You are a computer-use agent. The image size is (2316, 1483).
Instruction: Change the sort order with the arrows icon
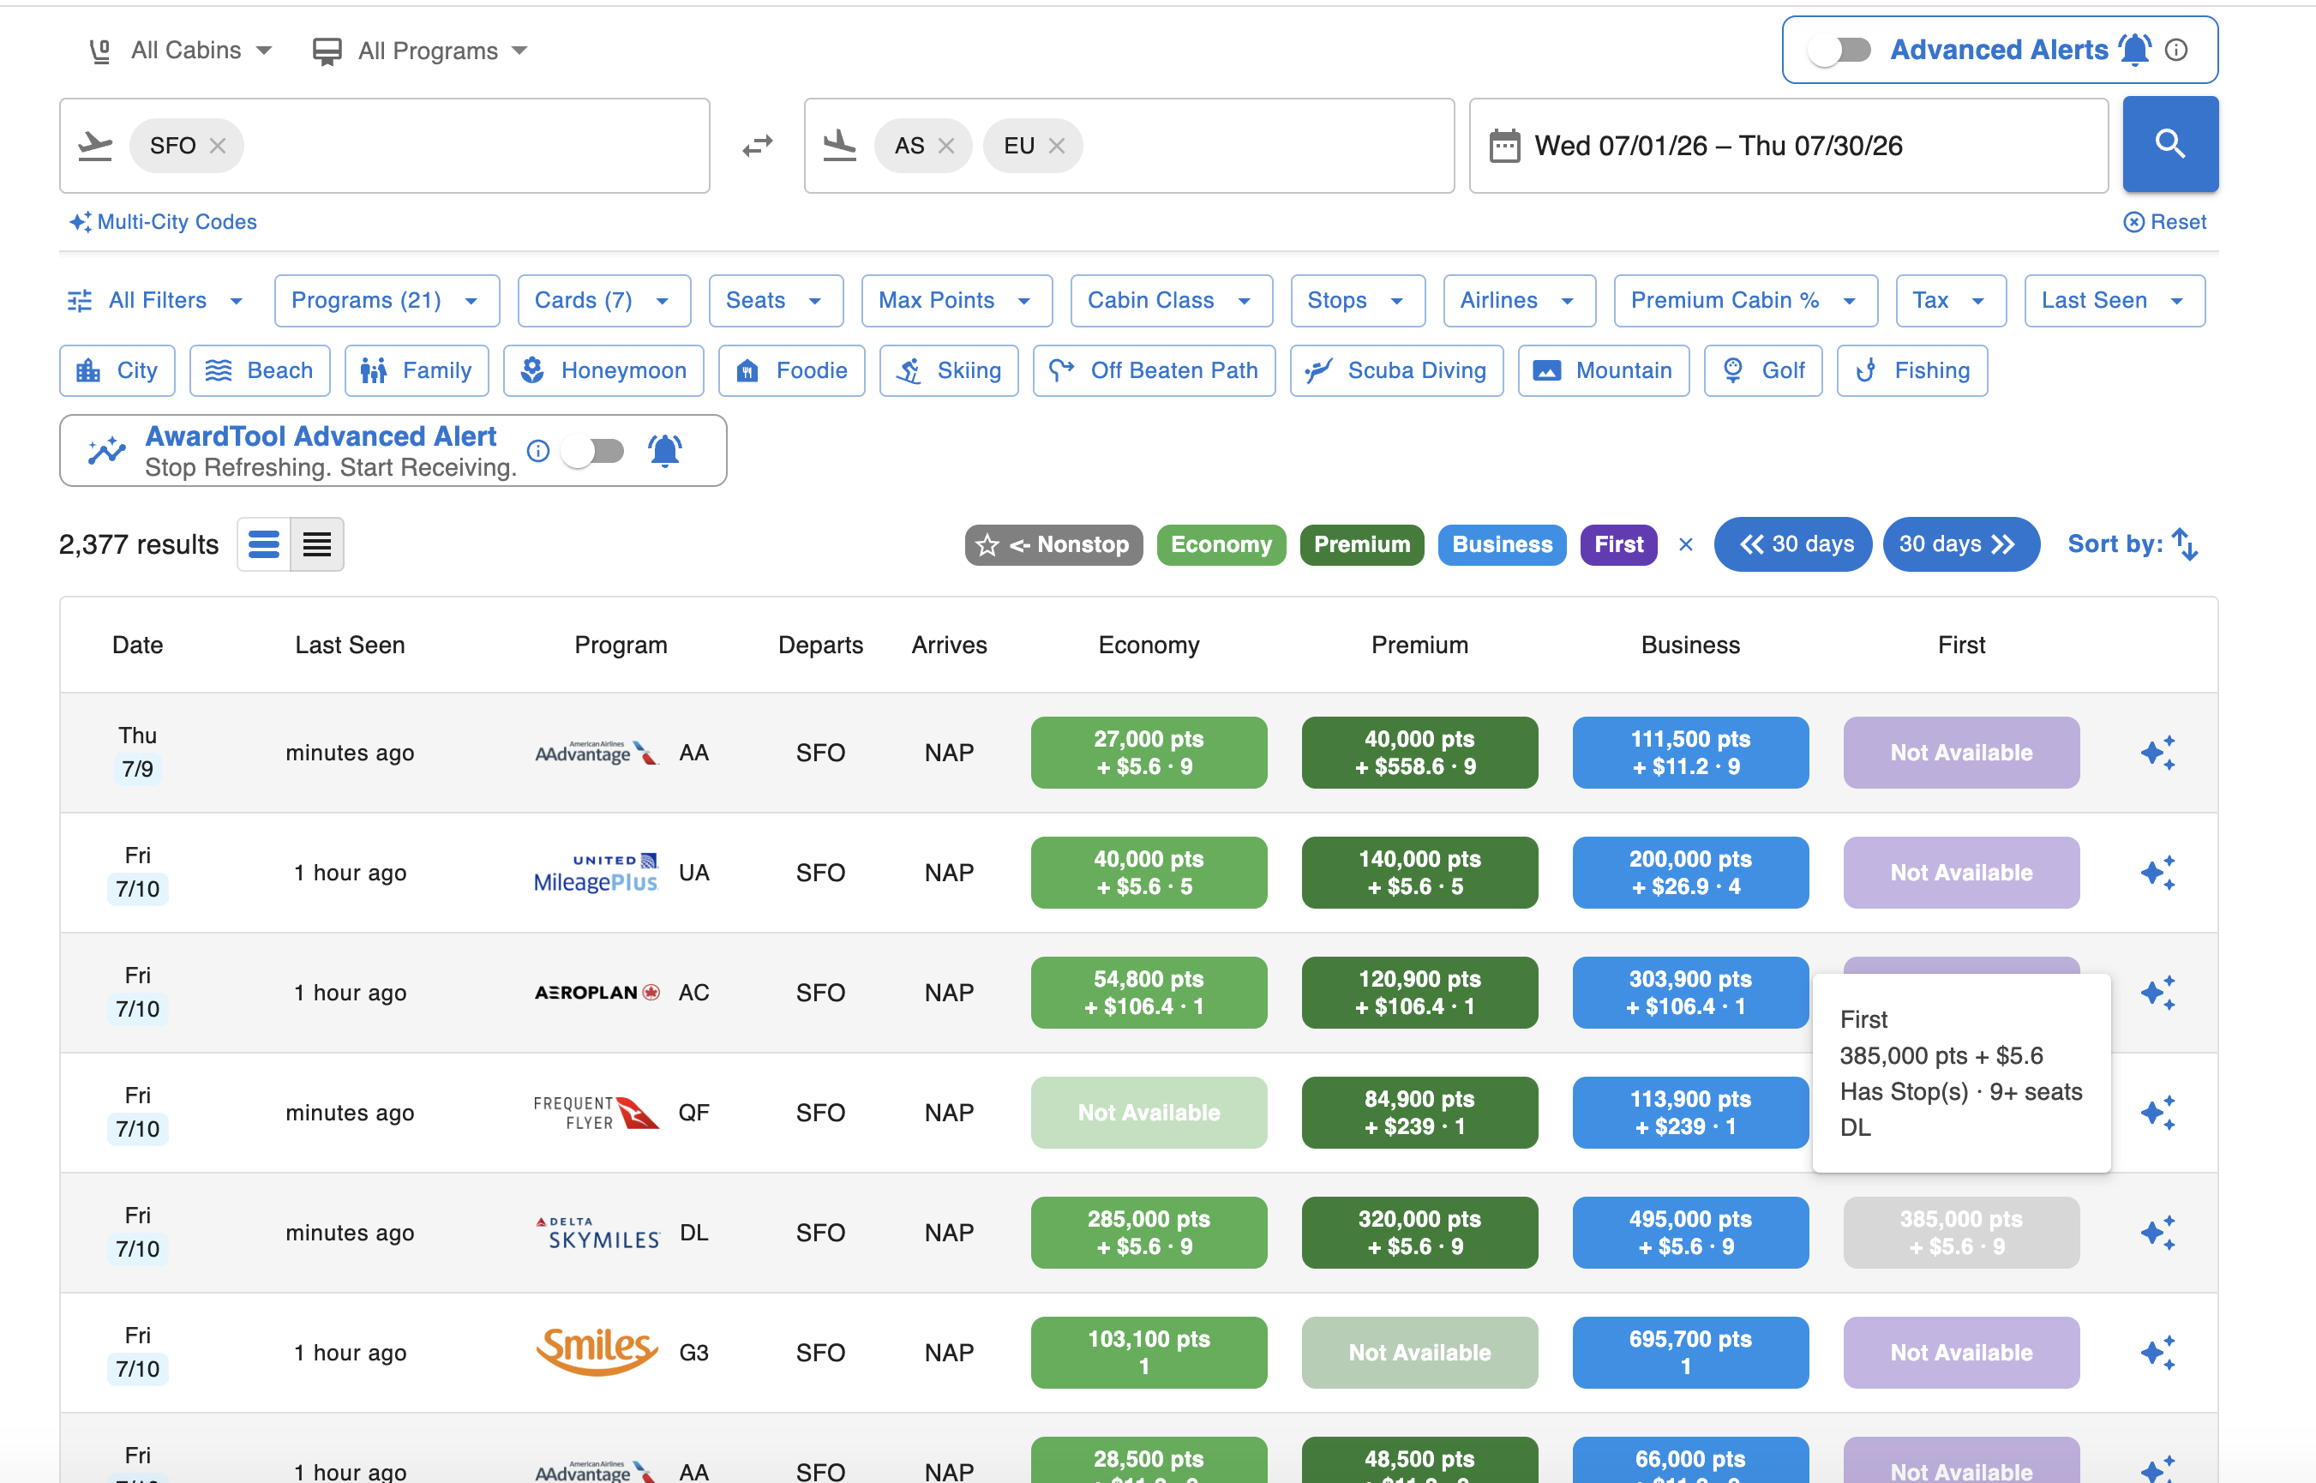click(x=2185, y=544)
